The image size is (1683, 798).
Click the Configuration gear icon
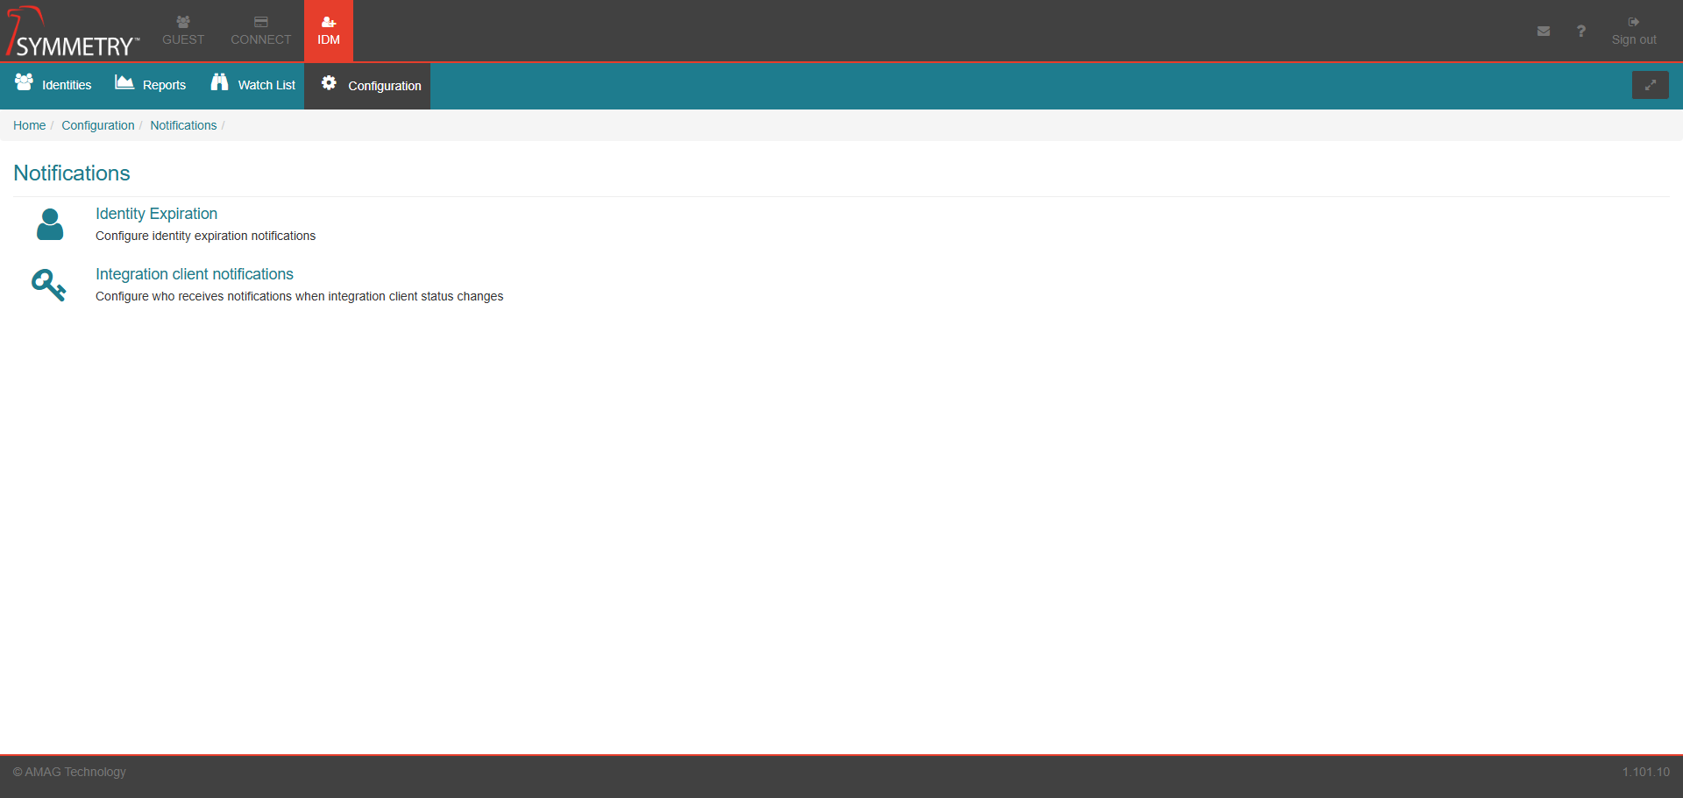click(x=329, y=83)
